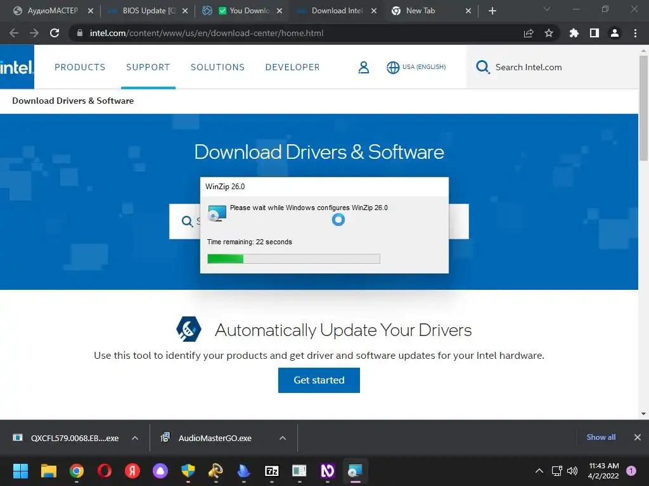Image resolution: width=649 pixels, height=486 pixels.
Task: Open Chrome tab search chevron
Action: click(547, 9)
